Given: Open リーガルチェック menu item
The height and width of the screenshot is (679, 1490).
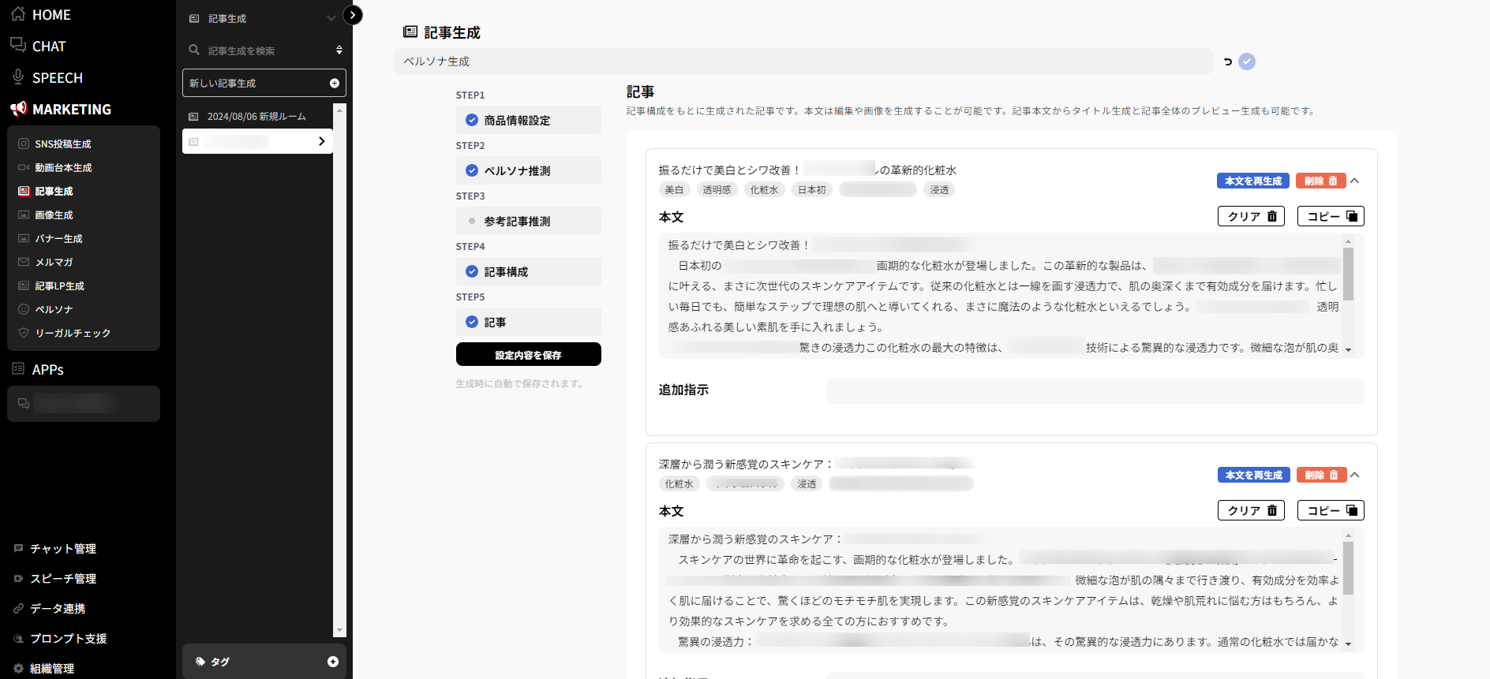Looking at the screenshot, I should [73, 334].
